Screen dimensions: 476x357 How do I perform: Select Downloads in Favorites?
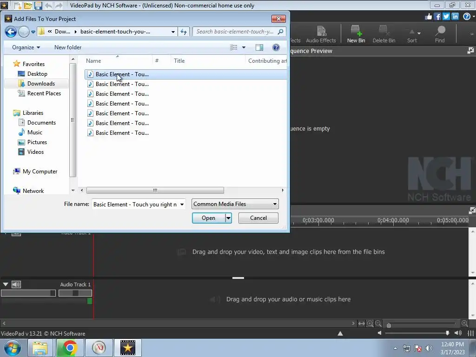tap(41, 84)
